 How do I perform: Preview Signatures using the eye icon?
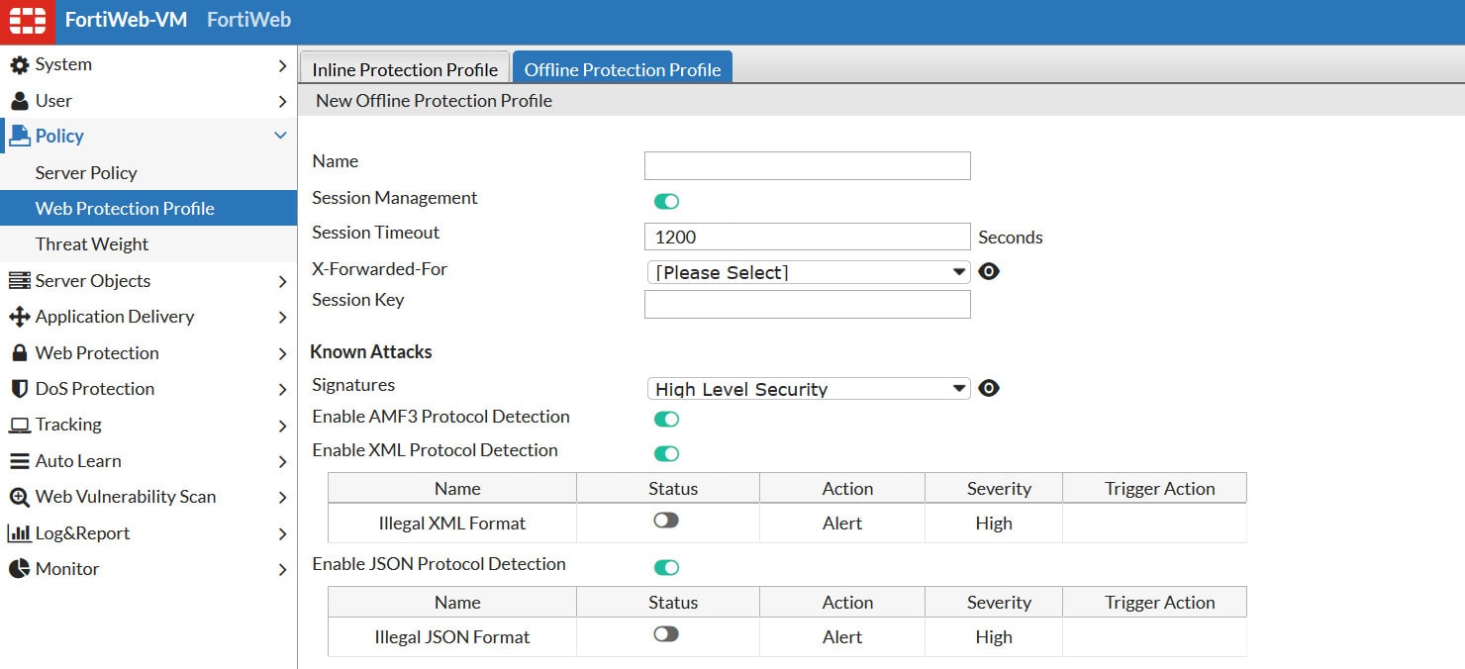pos(988,387)
